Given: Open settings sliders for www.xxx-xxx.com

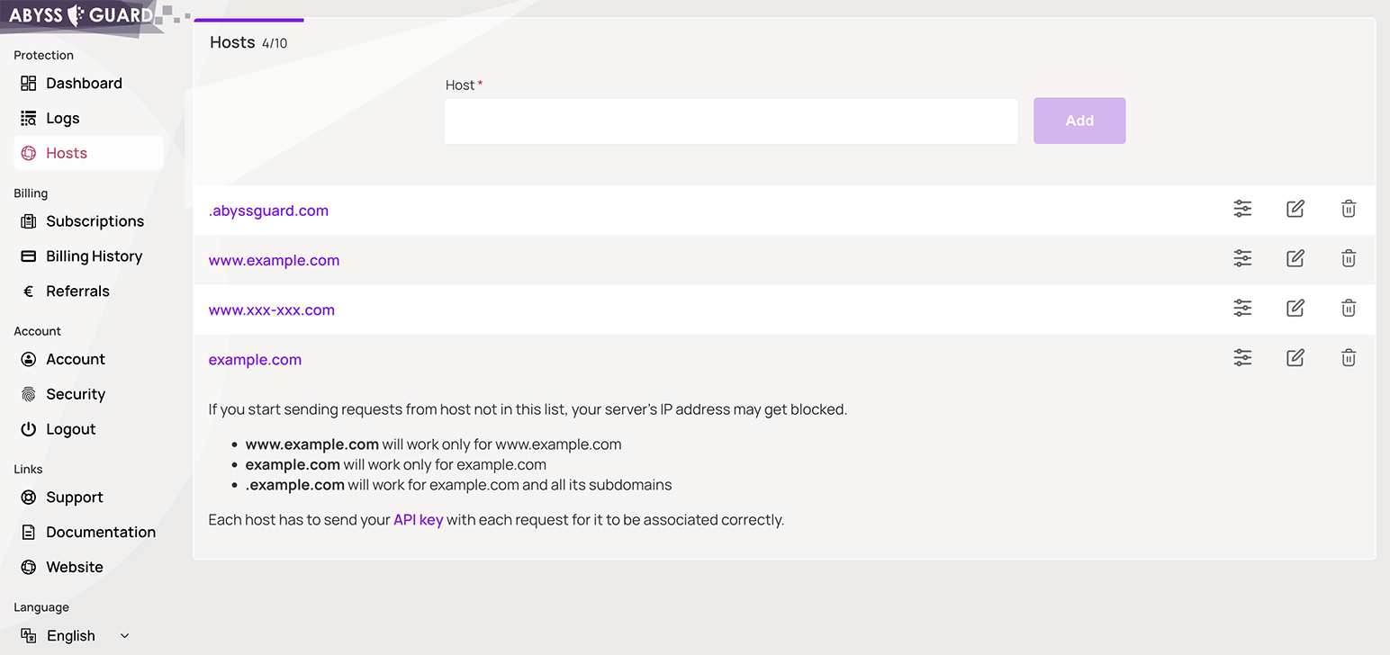Looking at the screenshot, I should click(1242, 309).
